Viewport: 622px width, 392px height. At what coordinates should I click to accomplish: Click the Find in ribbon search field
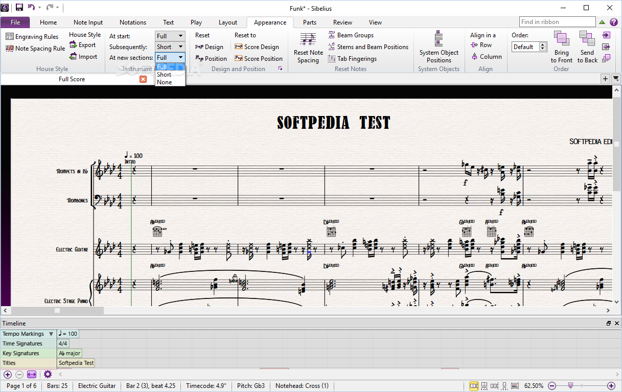pos(558,22)
